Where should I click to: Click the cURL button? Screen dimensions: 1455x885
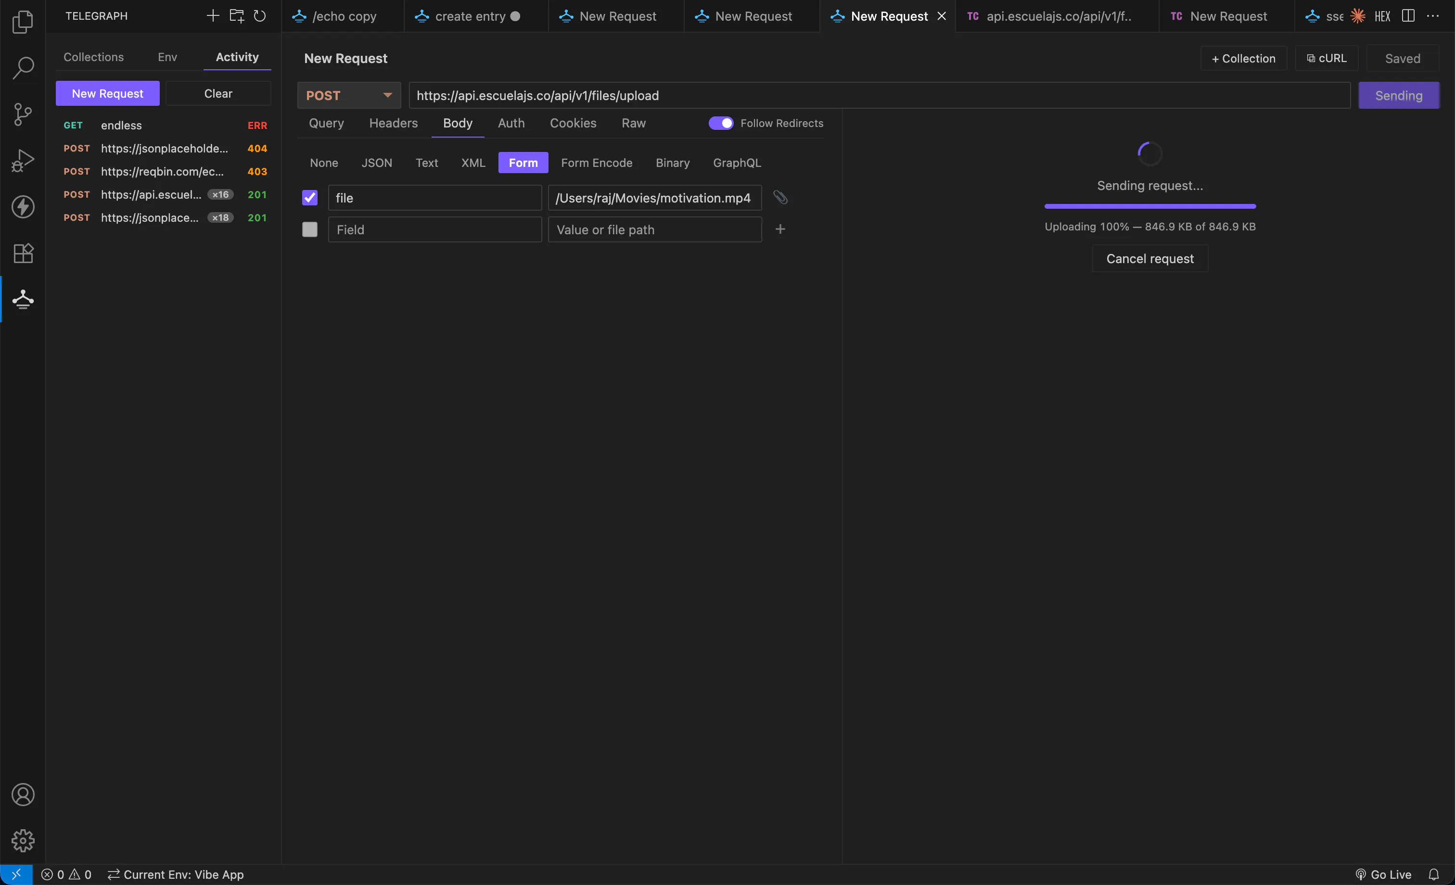coord(1327,58)
